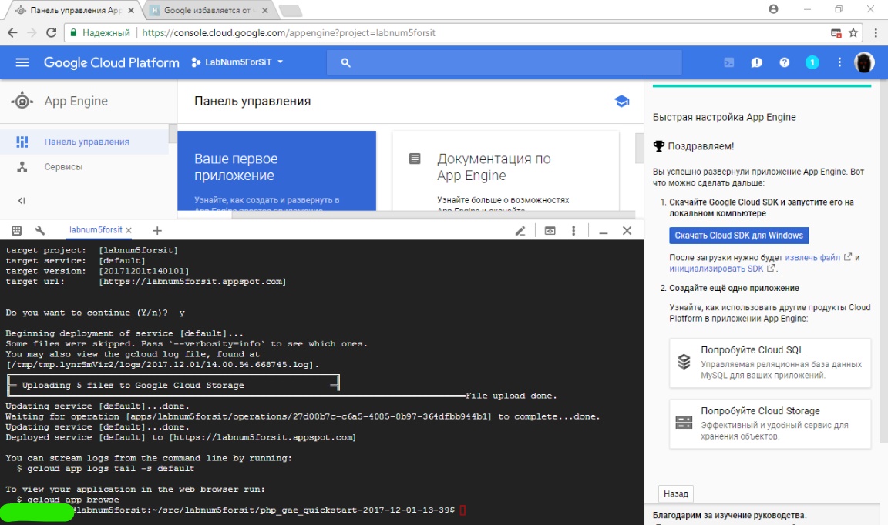888x525 pixels.
Task: Open the user account avatar
Action: [x=864, y=62]
